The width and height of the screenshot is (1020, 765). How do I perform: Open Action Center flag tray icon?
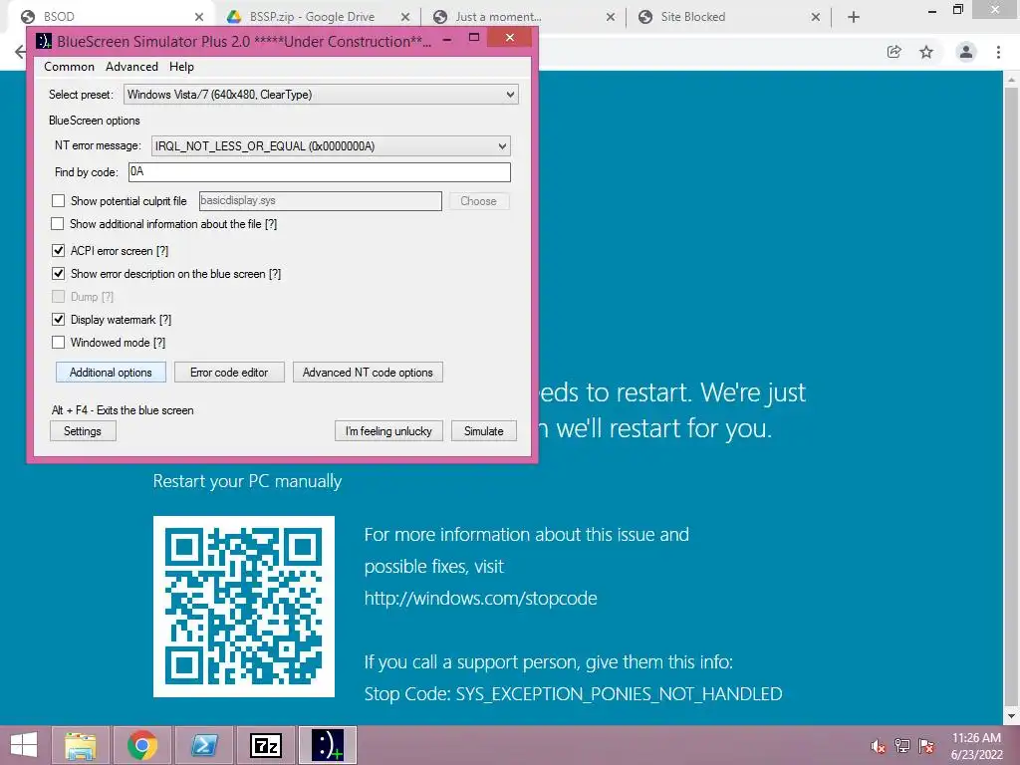click(926, 746)
